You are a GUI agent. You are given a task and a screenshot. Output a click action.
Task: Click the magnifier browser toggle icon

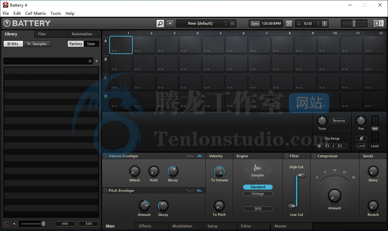coord(160,23)
